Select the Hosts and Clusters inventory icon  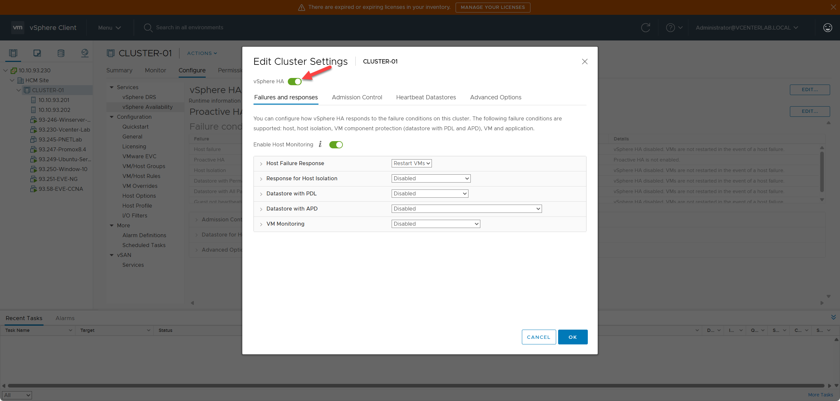(13, 53)
